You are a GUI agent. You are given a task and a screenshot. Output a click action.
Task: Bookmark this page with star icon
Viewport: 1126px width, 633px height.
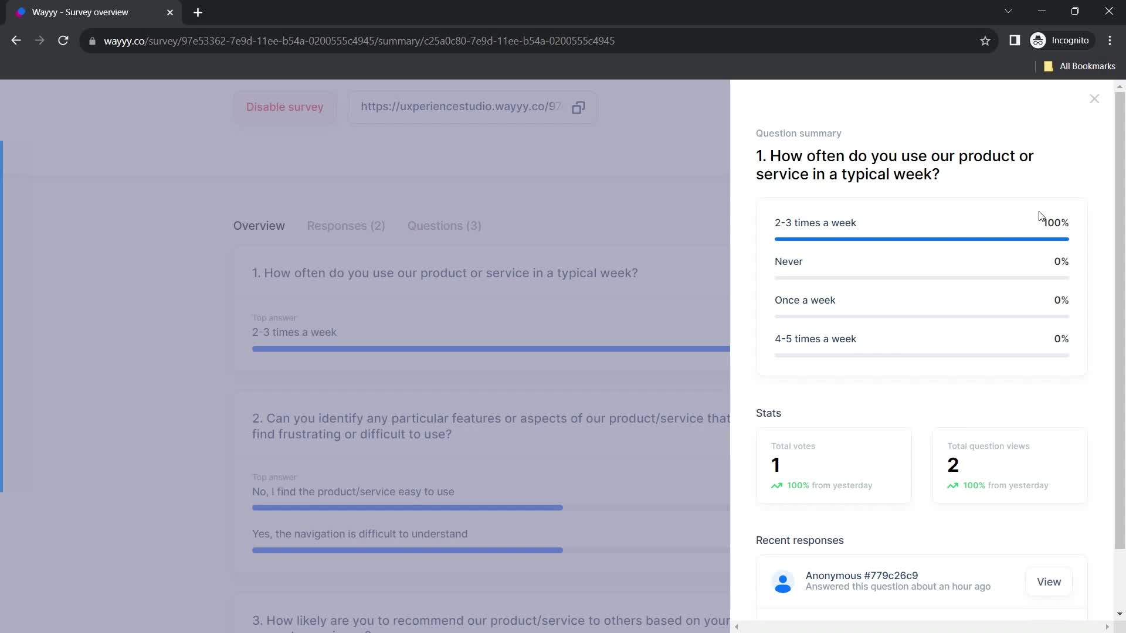pos(985,40)
